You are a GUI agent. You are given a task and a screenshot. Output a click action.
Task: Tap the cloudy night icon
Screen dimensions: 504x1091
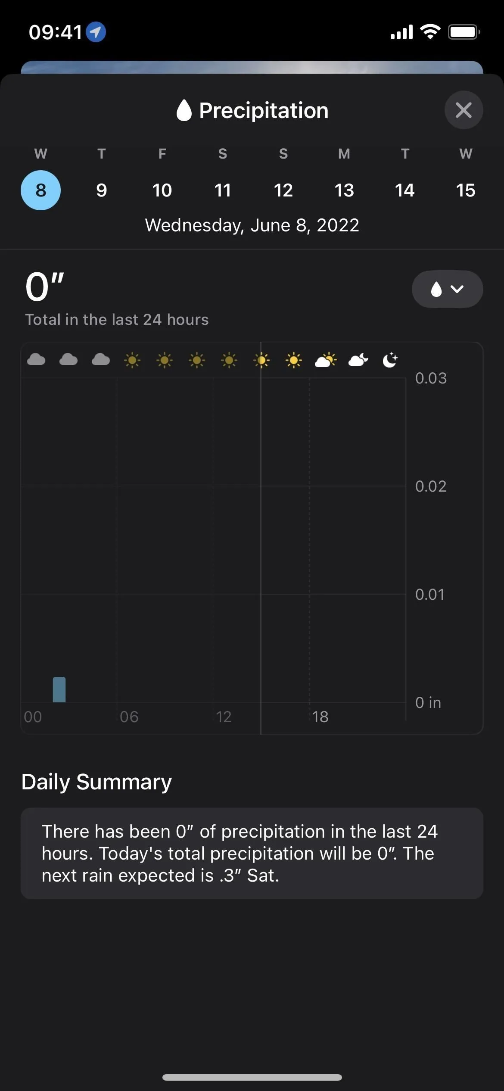358,360
